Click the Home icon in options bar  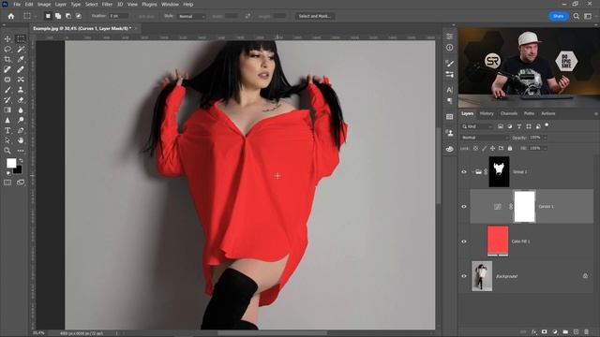[x=11, y=16]
